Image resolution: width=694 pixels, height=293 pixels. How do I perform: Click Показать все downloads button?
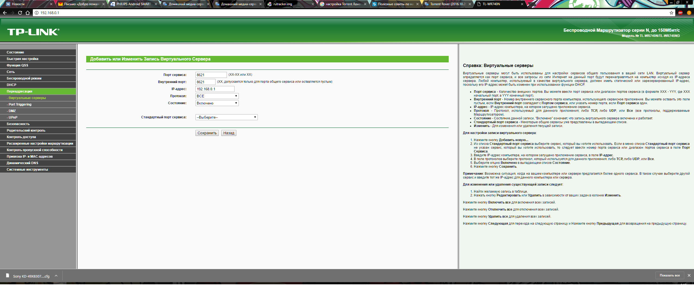(x=670, y=275)
